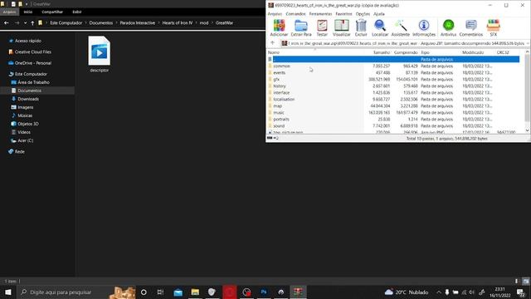531x299 pixels.
Task: Go up one level in WinRAR archive
Action: click(x=273, y=43)
